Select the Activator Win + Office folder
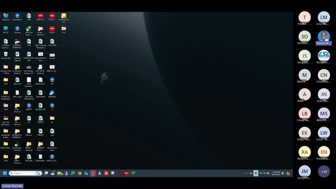This screenshot has height=189, width=336. [x=6, y=70]
